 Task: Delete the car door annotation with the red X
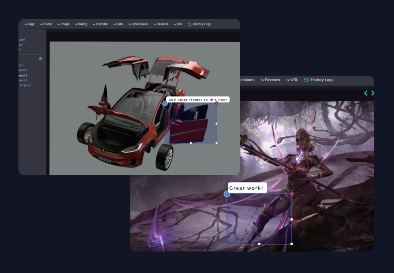tap(217, 103)
